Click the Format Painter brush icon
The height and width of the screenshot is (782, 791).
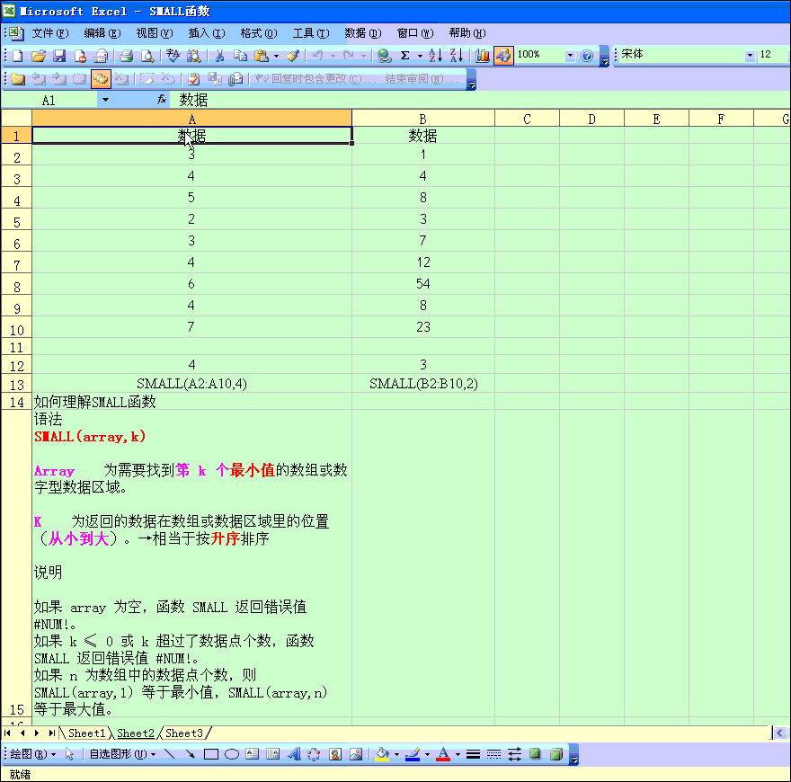292,56
